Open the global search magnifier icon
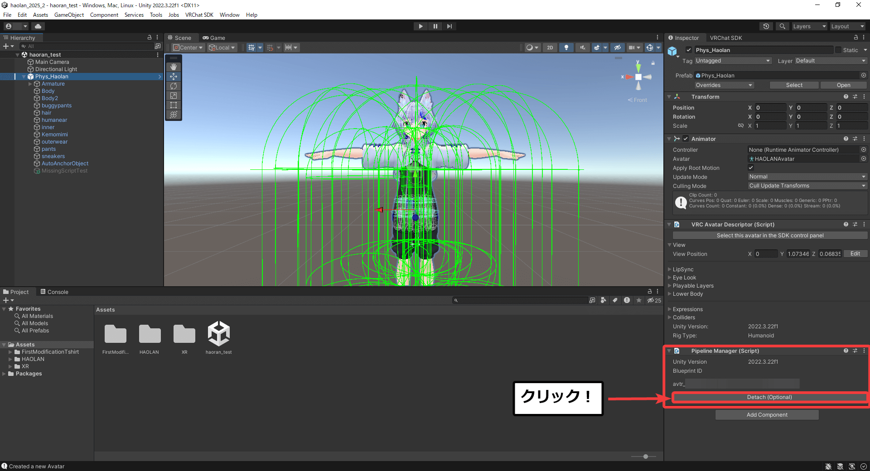870x471 pixels. point(782,26)
